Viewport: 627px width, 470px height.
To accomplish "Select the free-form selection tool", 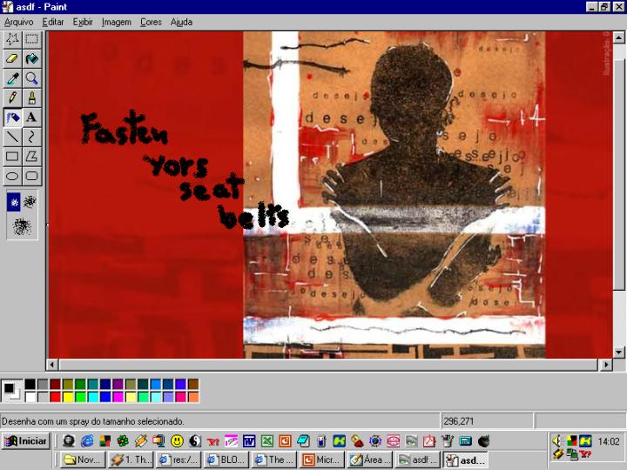I will click(12, 39).
